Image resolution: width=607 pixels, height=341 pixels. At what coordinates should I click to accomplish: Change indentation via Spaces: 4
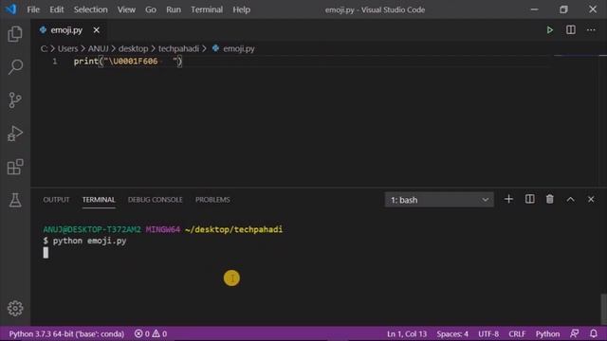click(x=452, y=333)
